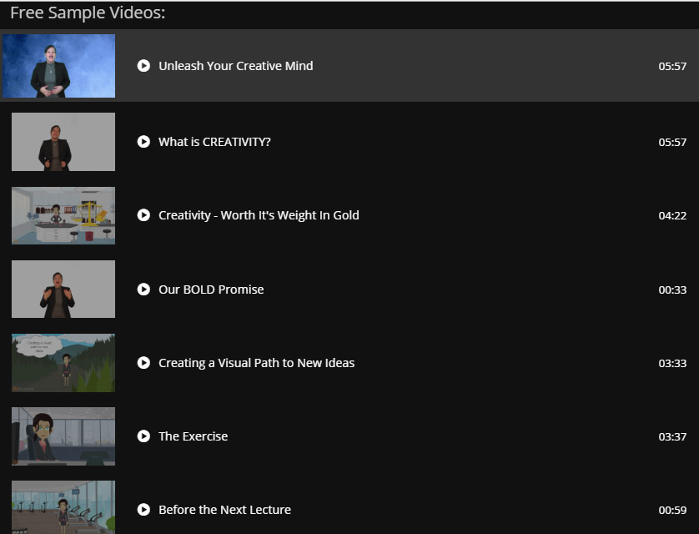
Task: Start Our BOLD Promise via its play icon
Action: point(143,290)
